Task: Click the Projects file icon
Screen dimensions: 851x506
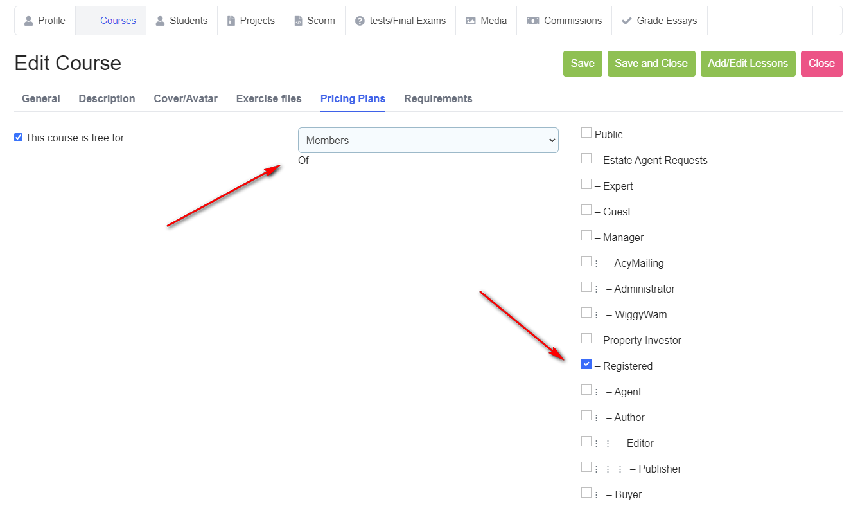Action: click(x=231, y=21)
